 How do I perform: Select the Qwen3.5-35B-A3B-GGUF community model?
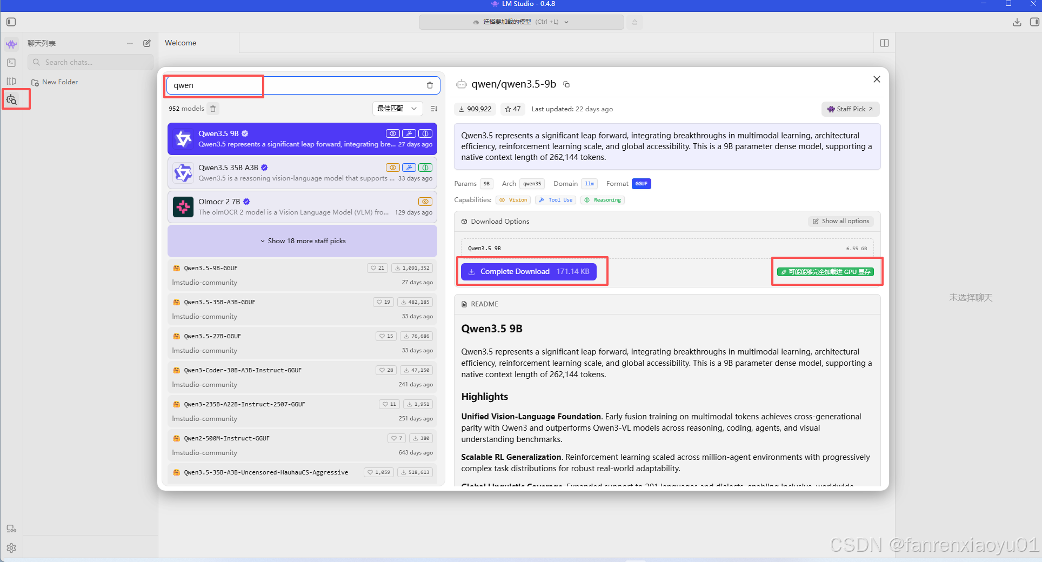pos(302,309)
